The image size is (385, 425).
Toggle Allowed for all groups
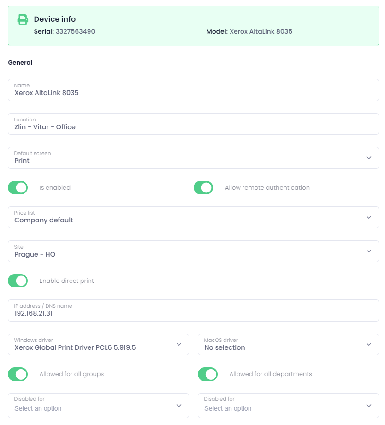18,374
